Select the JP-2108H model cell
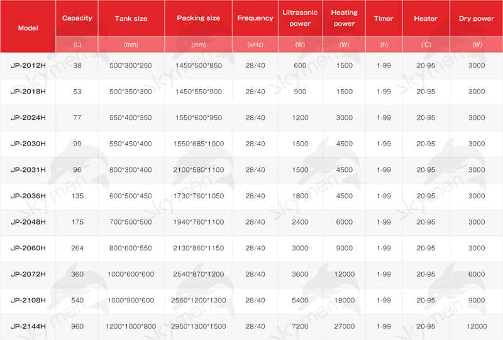This screenshot has width=503, height=340. click(28, 300)
